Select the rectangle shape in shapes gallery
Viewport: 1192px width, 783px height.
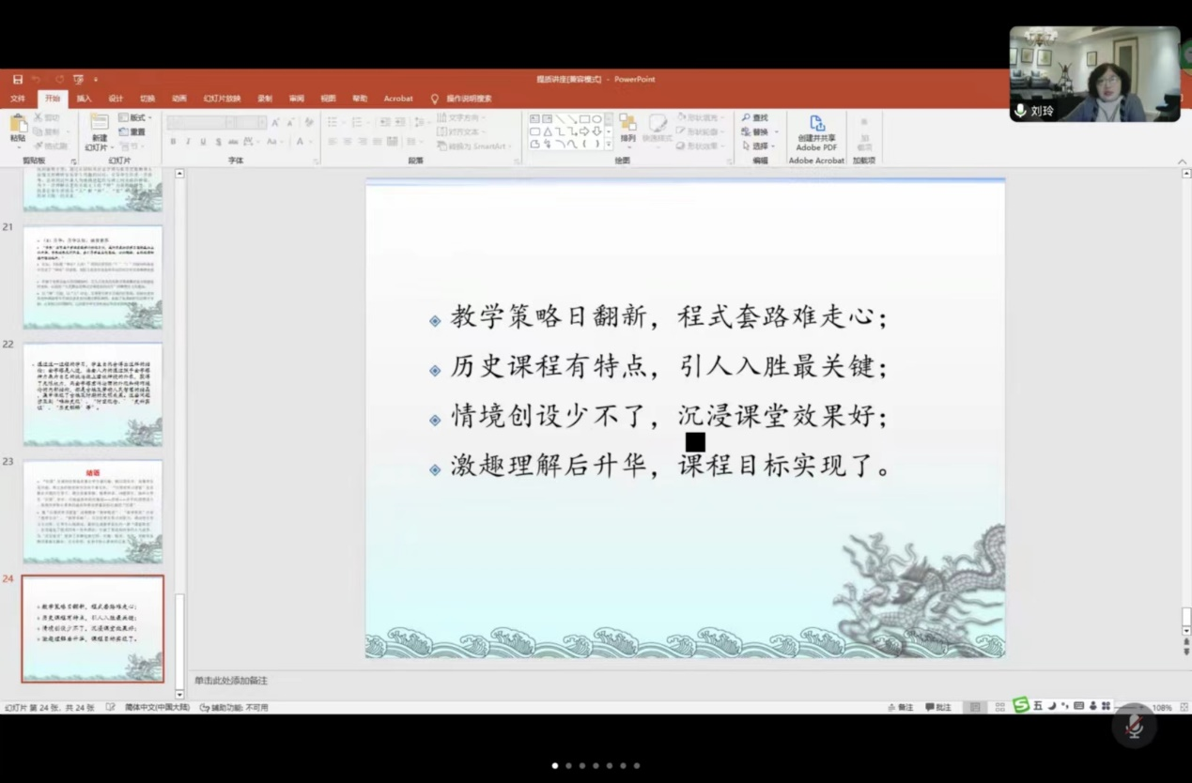(584, 119)
